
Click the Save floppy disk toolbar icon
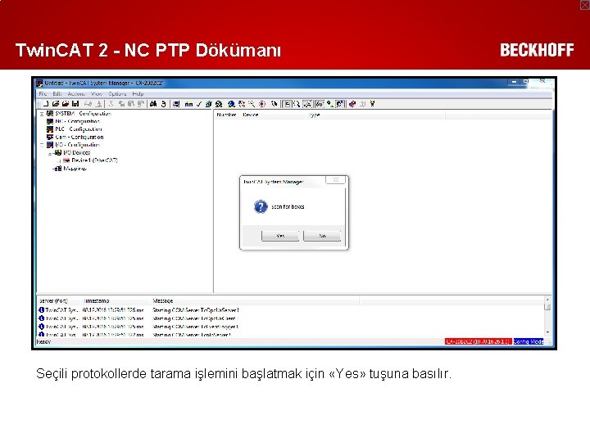click(75, 104)
